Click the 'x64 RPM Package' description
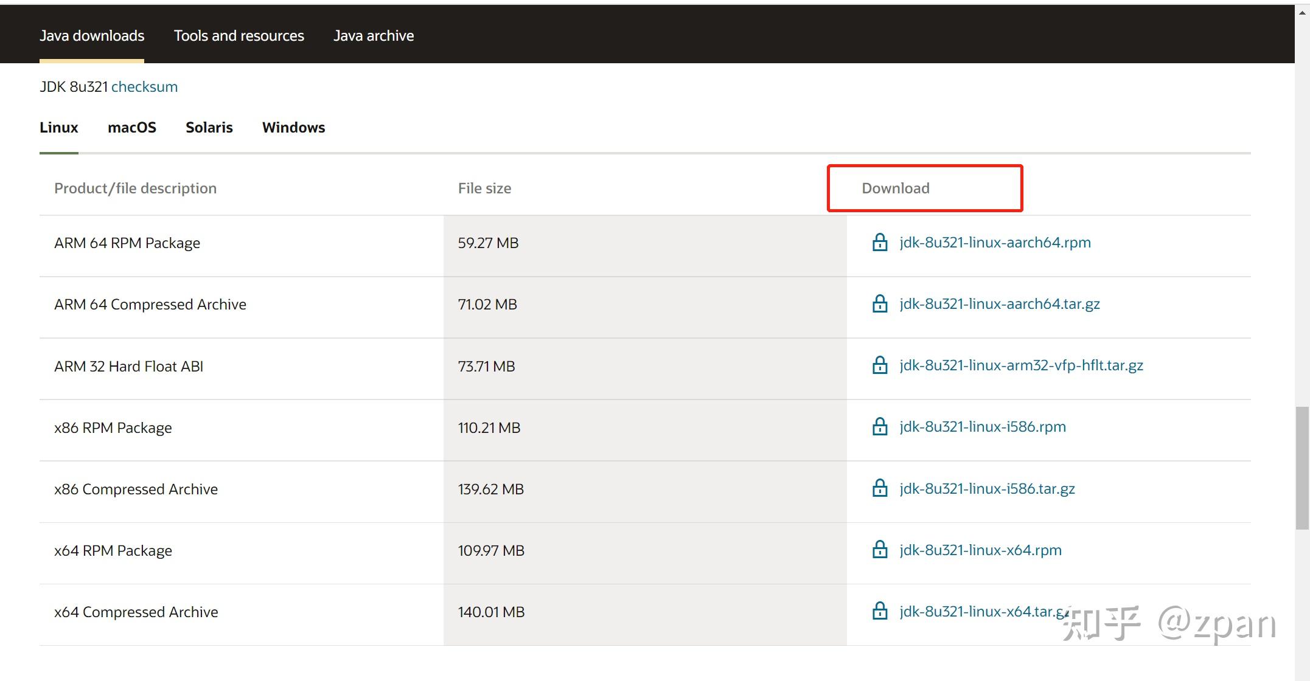 113,551
